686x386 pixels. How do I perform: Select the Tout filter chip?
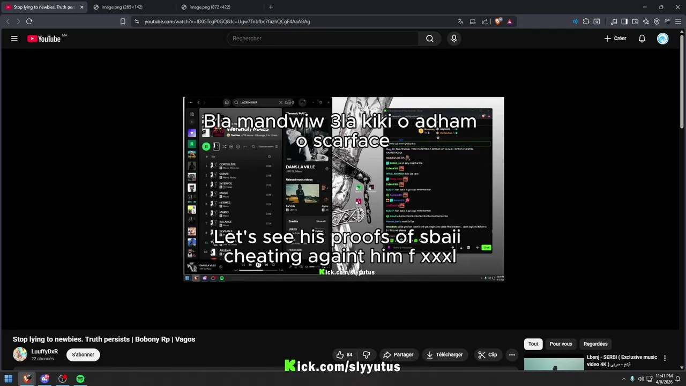click(533, 344)
